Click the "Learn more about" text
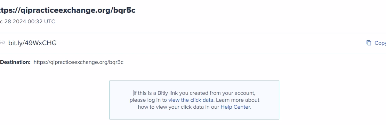 click(238, 100)
